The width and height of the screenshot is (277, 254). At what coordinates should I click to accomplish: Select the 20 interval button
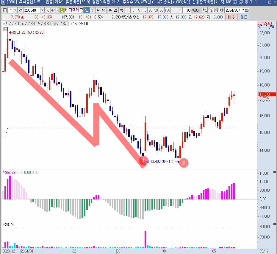[150, 10]
